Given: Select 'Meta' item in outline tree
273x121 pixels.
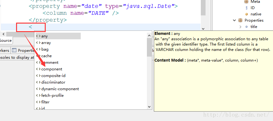Looking at the screenshot, I should point(255,2).
